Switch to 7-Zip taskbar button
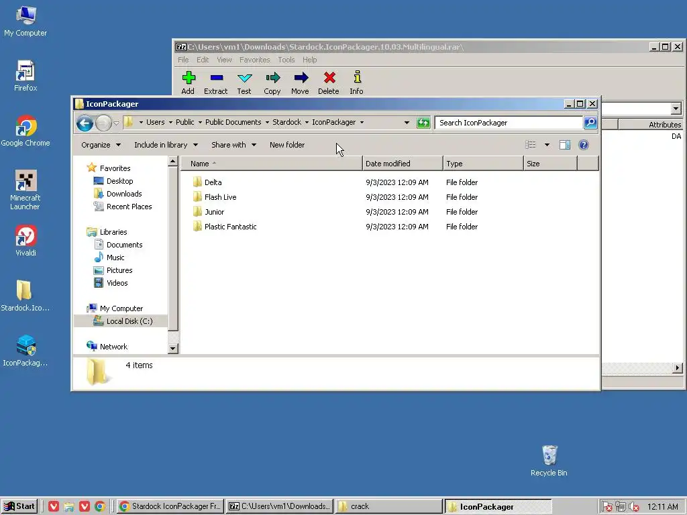Viewport: 687px width, 515px height. [280, 506]
